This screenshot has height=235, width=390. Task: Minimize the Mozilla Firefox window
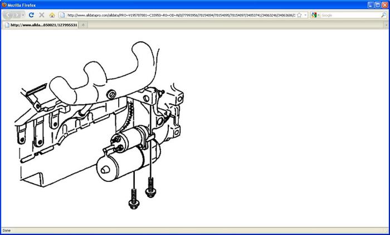point(371,5)
